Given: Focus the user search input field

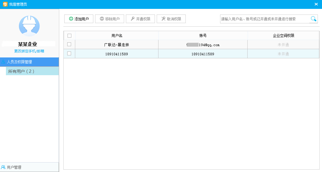Looking at the screenshot, I should [x=265, y=19].
